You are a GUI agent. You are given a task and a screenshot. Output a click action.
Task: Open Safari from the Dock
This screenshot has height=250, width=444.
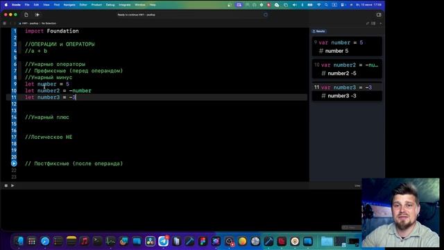[45, 241]
